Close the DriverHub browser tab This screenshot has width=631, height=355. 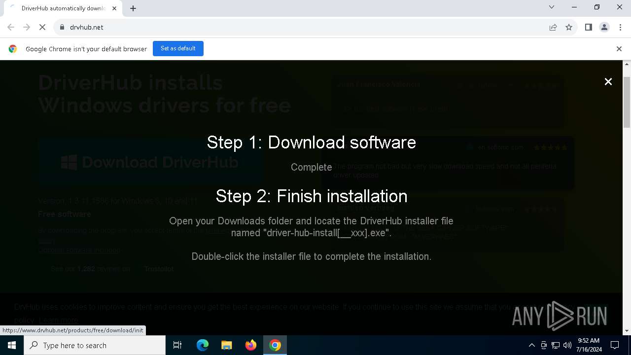click(114, 8)
